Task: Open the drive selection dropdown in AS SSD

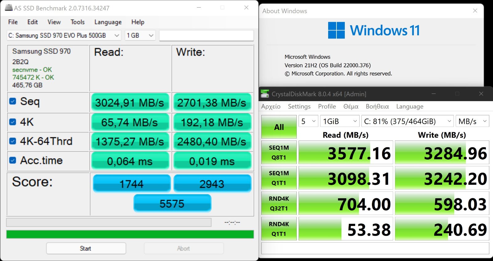Action: [64, 35]
